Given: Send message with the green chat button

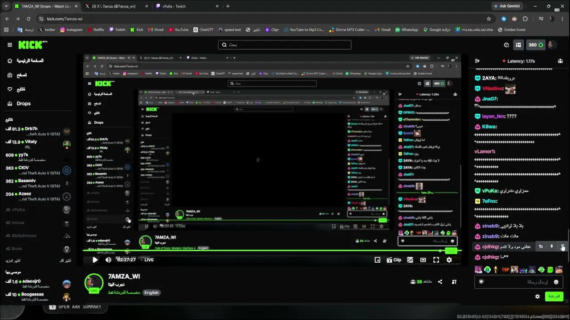Looking at the screenshot, I should point(554,296).
